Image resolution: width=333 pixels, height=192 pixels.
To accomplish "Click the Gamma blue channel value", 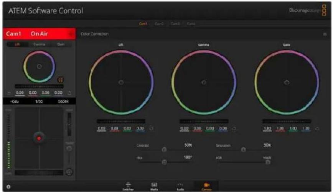I will tap(223, 129).
